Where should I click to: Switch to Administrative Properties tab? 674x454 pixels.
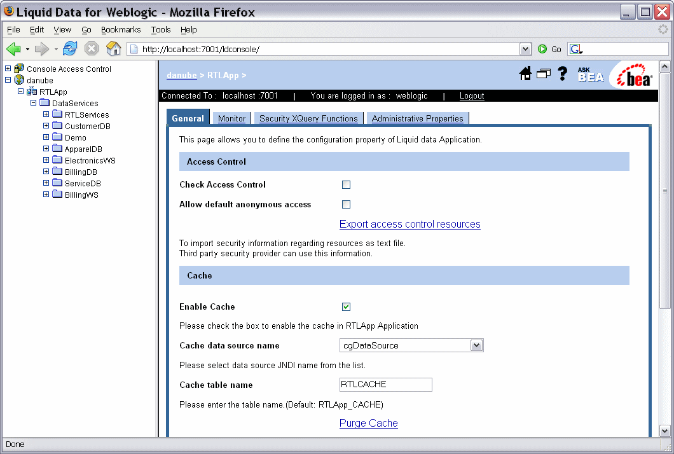tap(417, 119)
